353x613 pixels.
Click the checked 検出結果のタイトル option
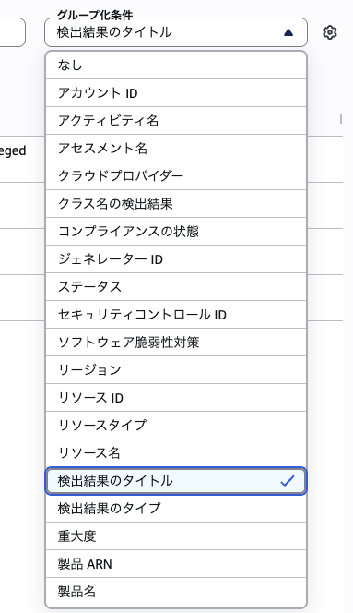click(x=176, y=481)
